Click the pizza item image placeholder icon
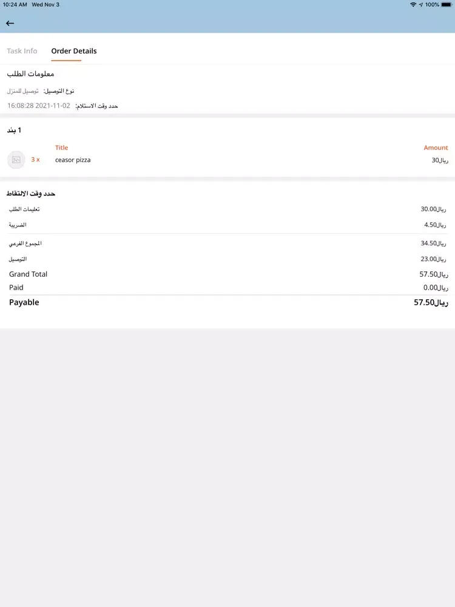The height and width of the screenshot is (607, 455). [x=16, y=160]
